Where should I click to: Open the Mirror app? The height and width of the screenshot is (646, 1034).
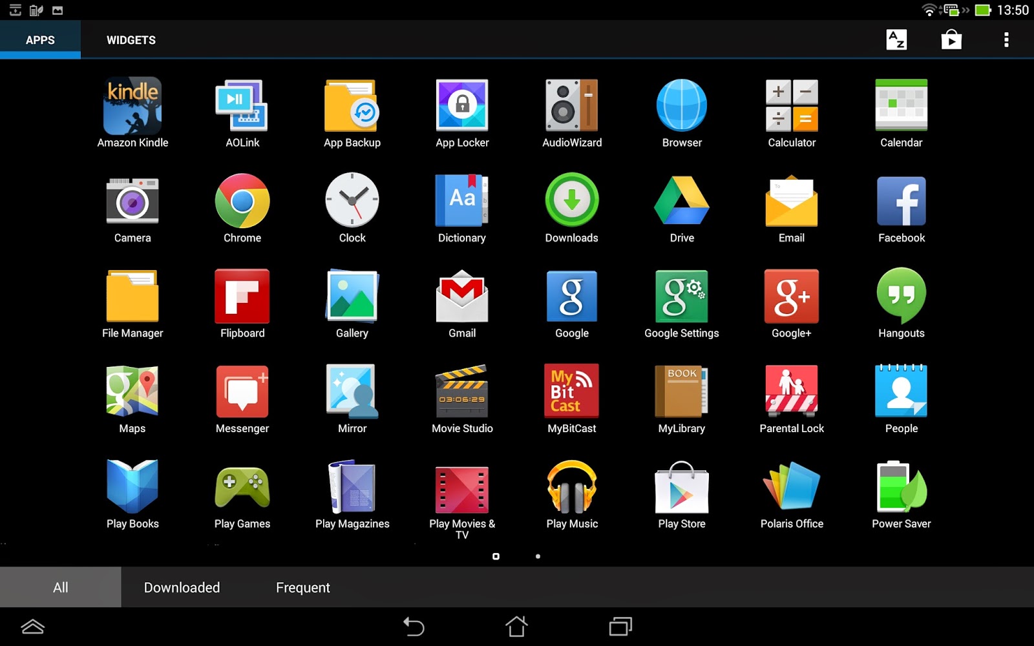click(x=352, y=399)
